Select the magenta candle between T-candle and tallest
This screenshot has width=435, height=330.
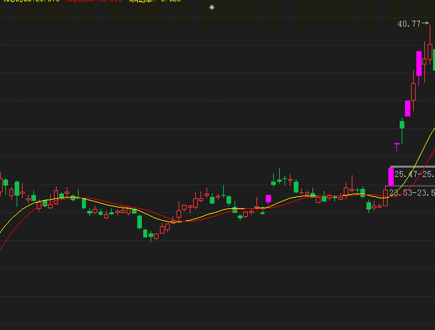coord(407,108)
